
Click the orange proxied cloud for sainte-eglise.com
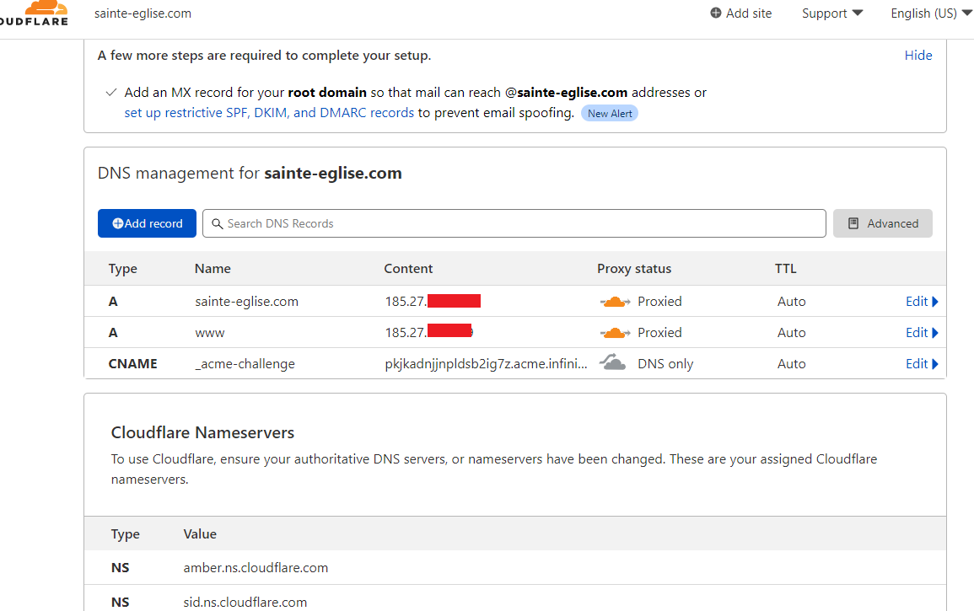point(615,302)
